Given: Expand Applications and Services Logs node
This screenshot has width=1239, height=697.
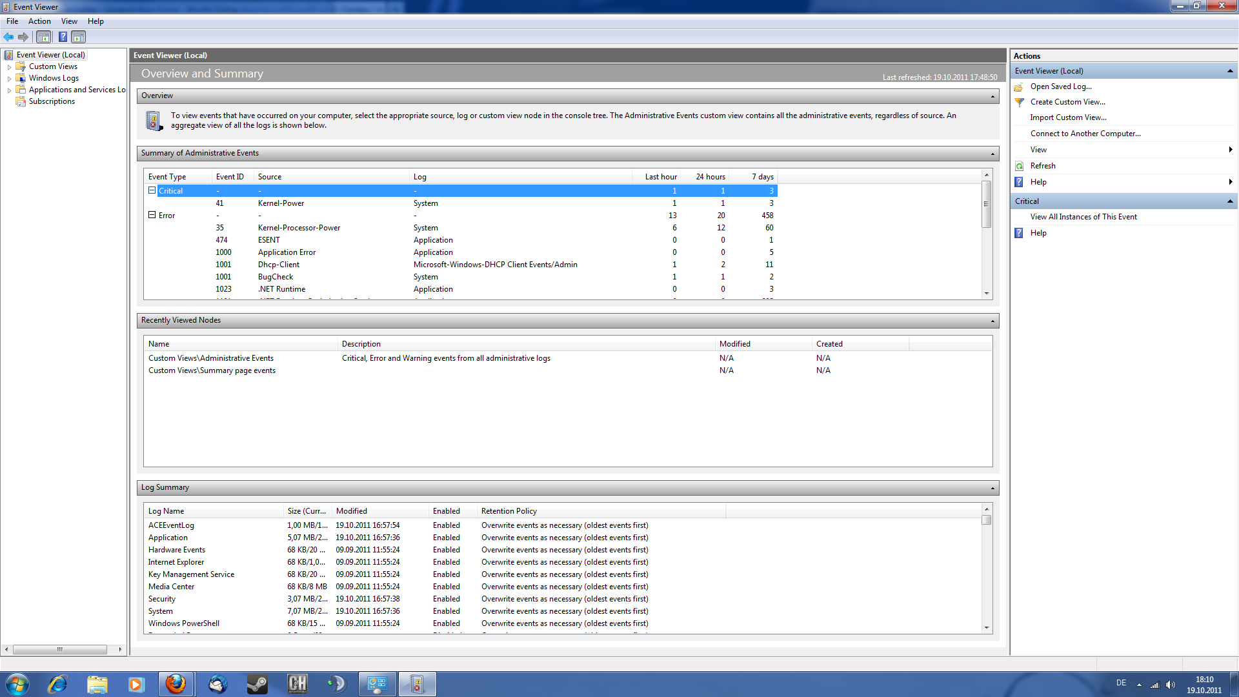Looking at the screenshot, I should click(x=9, y=90).
